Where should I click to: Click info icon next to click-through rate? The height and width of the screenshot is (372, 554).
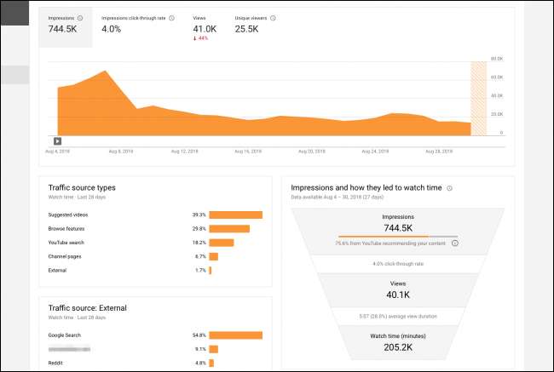coord(171,17)
